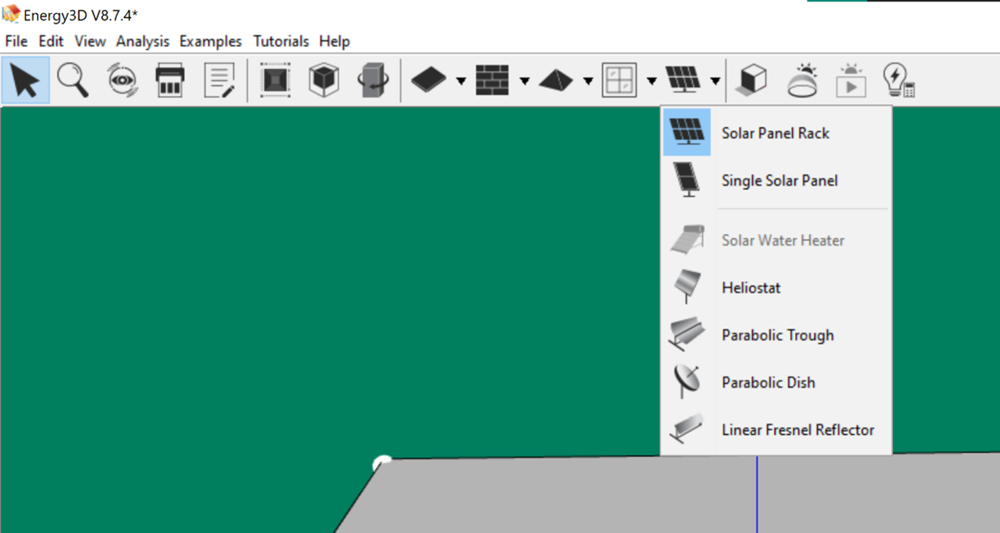Select the window drawing tool
This screenshot has width=1000, height=533.
[619, 80]
